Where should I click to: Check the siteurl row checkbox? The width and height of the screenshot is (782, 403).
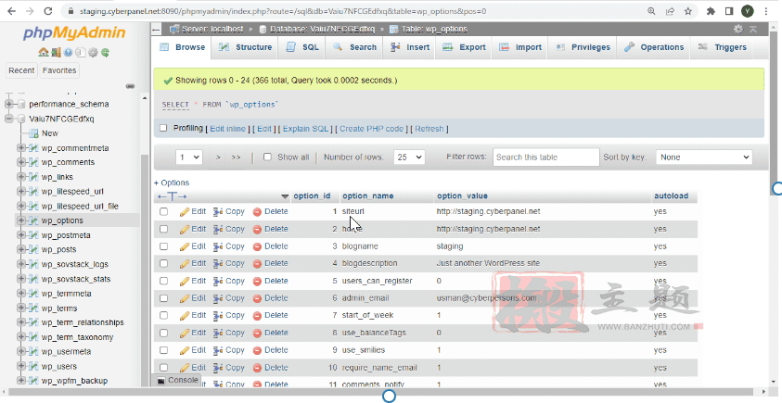coord(163,212)
